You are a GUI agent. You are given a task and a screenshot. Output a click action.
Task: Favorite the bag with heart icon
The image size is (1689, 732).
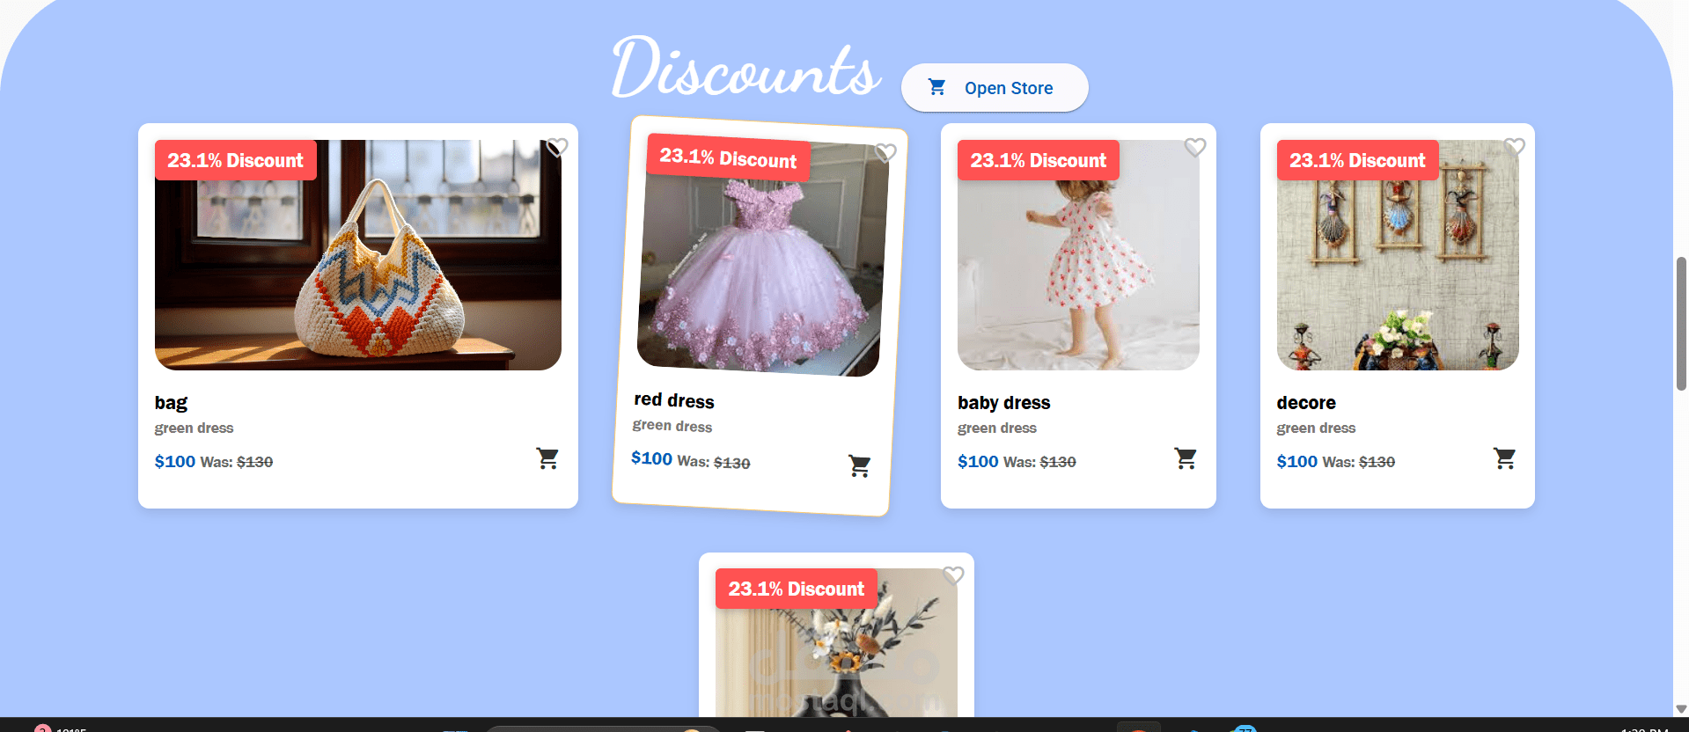tap(557, 147)
